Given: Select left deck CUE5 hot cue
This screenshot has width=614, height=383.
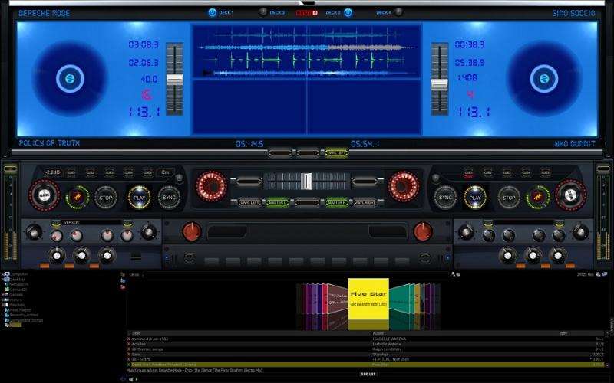Looking at the screenshot, I should click(x=147, y=172).
